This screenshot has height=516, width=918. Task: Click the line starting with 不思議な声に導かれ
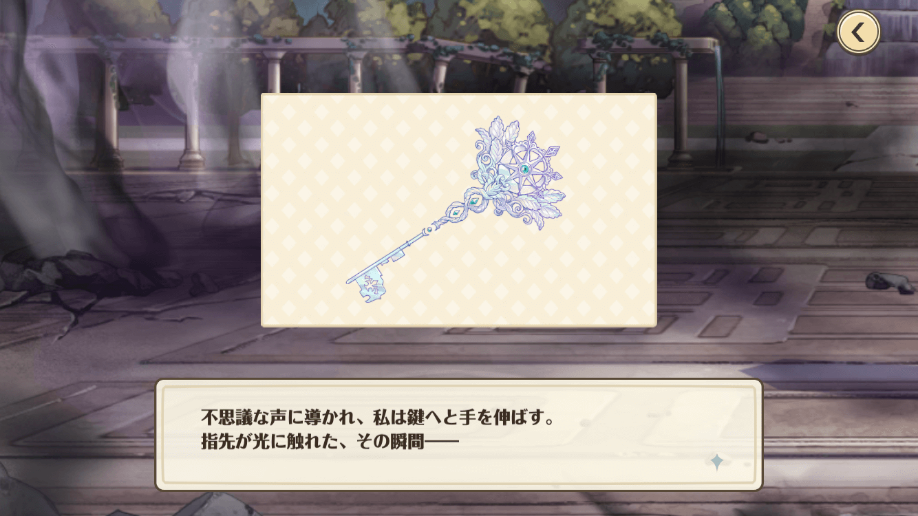378,418
